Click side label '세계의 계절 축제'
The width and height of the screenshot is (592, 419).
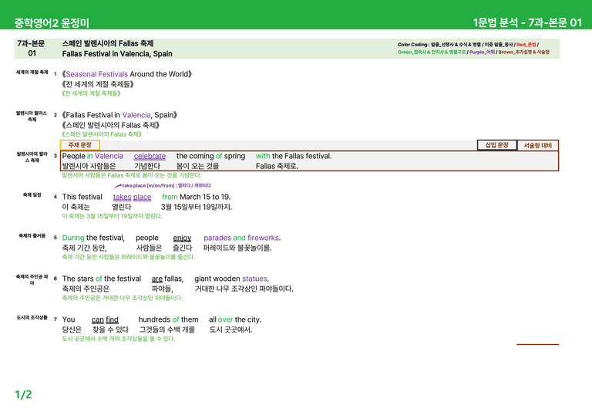point(32,73)
